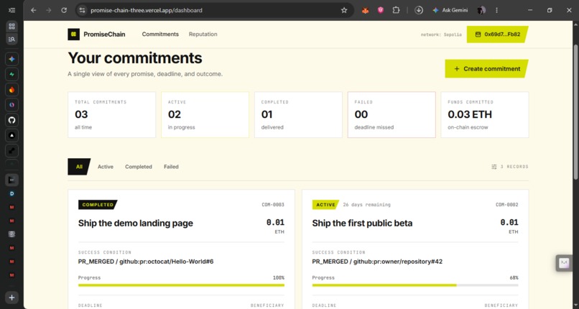This screenshot has height=309, width=579.
Task: Open the Chrome three-dot menu
Action: pos(496,10)
